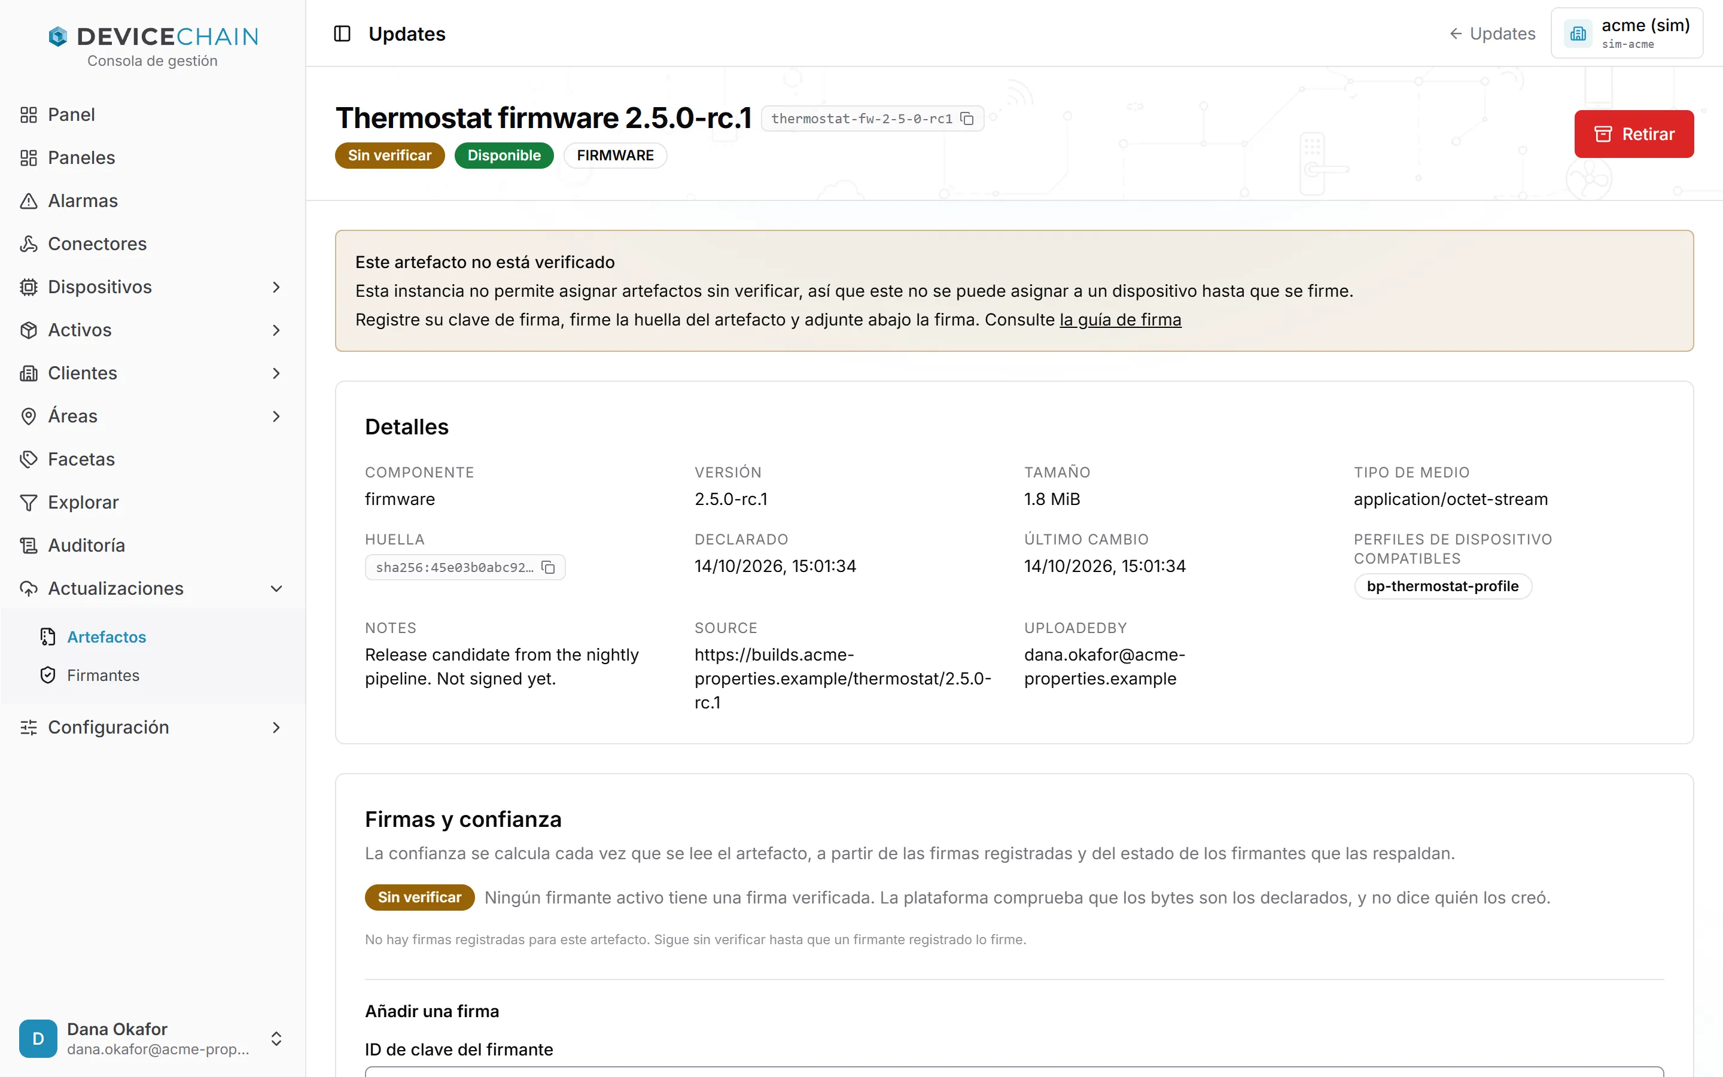Click the bp-thermostat-profile chip
The width and height of the screenshot is (1723, 1077).
click(1442, 586)
